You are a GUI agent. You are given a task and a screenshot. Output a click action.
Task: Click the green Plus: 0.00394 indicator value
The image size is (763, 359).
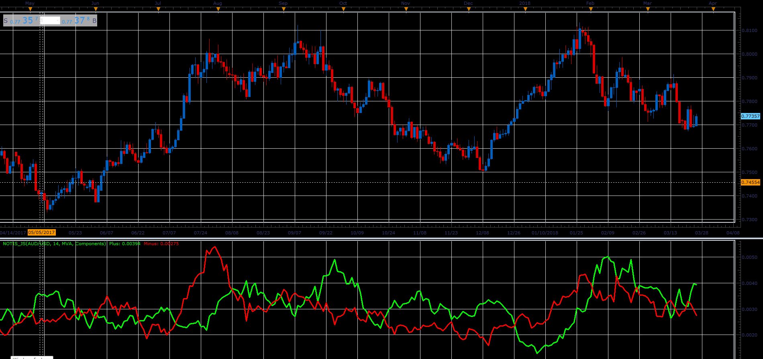pyautogui.click(x=125, y=244)
